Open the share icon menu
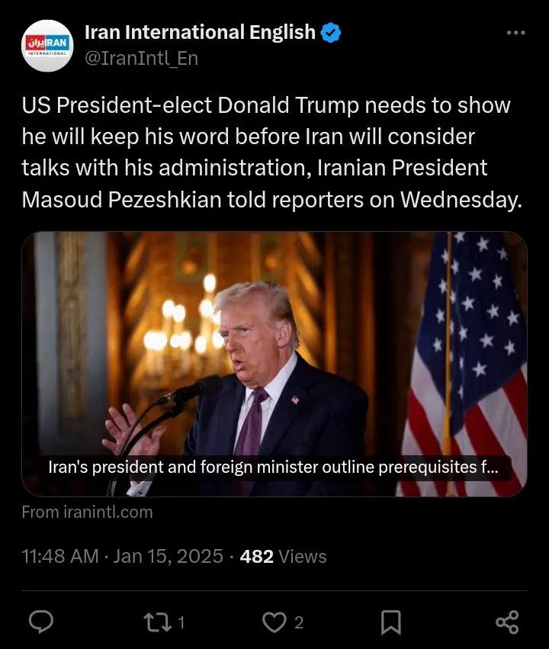Screen dimensions: 549x649 tap(507, 622)
